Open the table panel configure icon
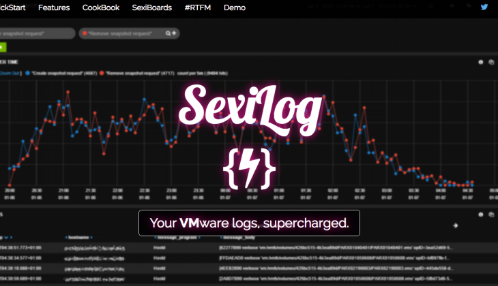 tap(491, 214)
